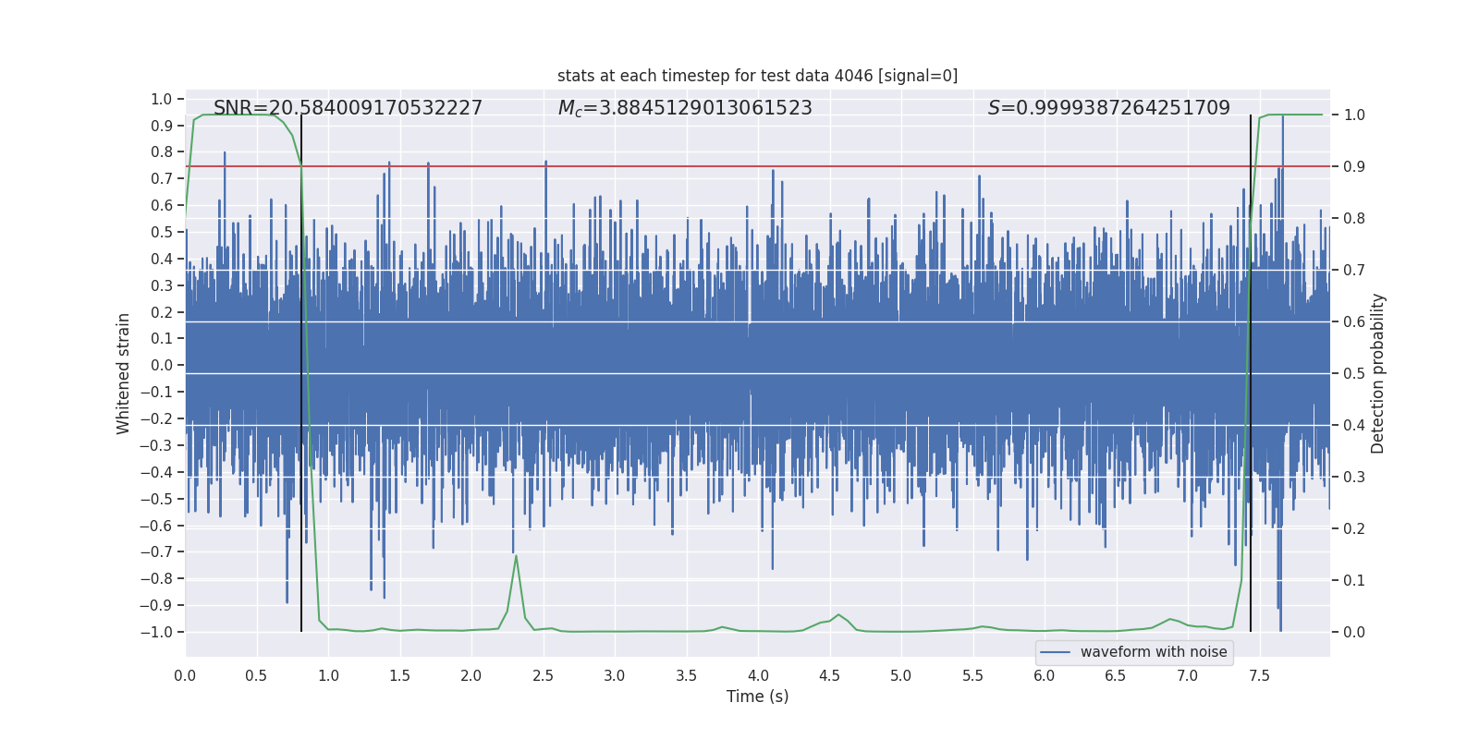Click the blue line sample in legend
Viewport: 1479px width, 739px height.
(x=1056, y=652)
